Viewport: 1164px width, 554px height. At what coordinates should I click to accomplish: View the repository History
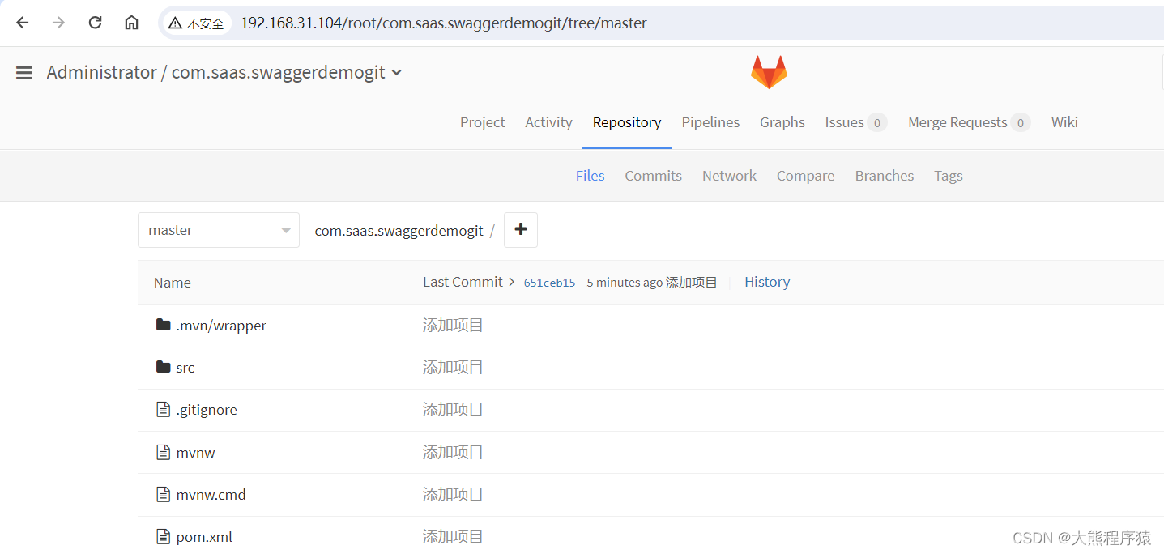coord(766,281)
